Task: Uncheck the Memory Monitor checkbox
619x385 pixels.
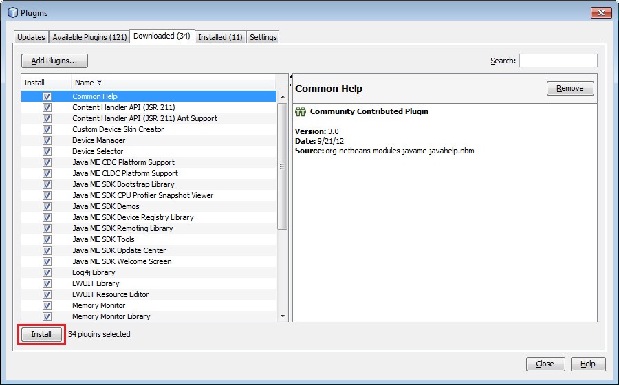Action: pyautogui.click(x=47, y=305)
